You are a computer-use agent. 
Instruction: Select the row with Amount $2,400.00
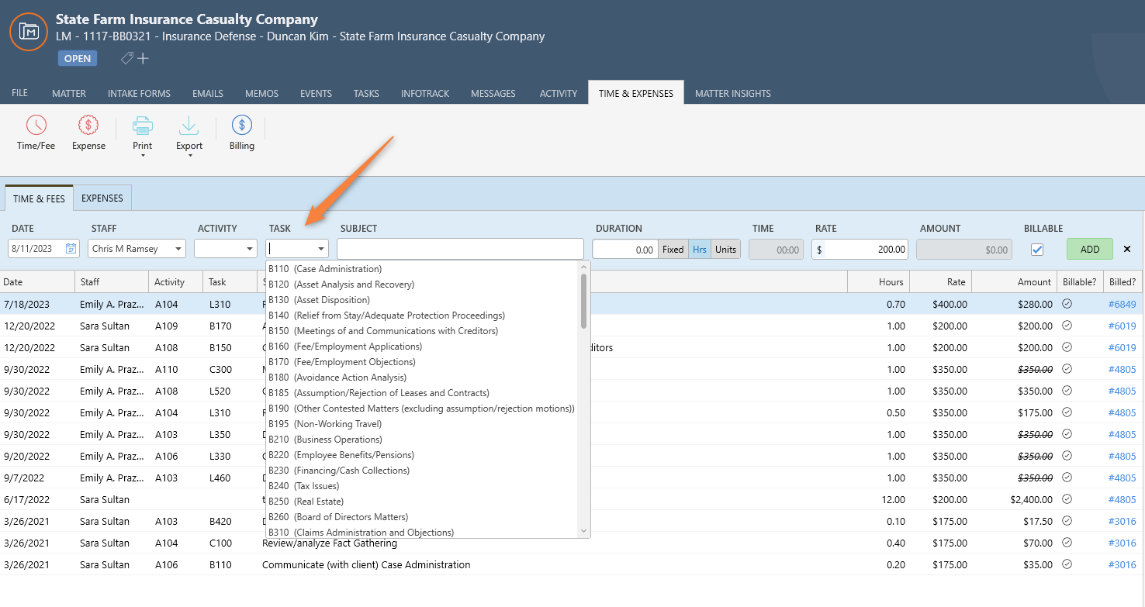click(x=572, y=499)
